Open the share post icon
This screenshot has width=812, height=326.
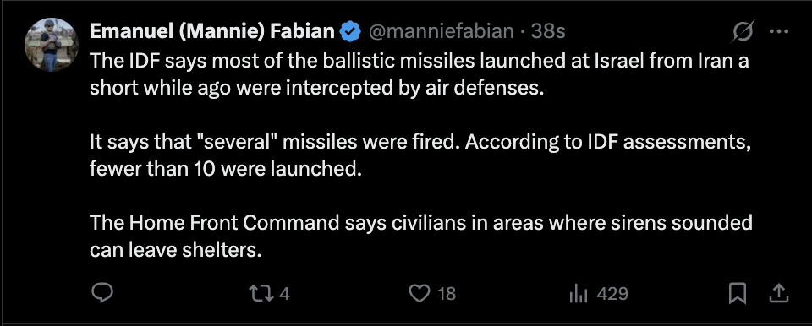click(x=779, y=293)
